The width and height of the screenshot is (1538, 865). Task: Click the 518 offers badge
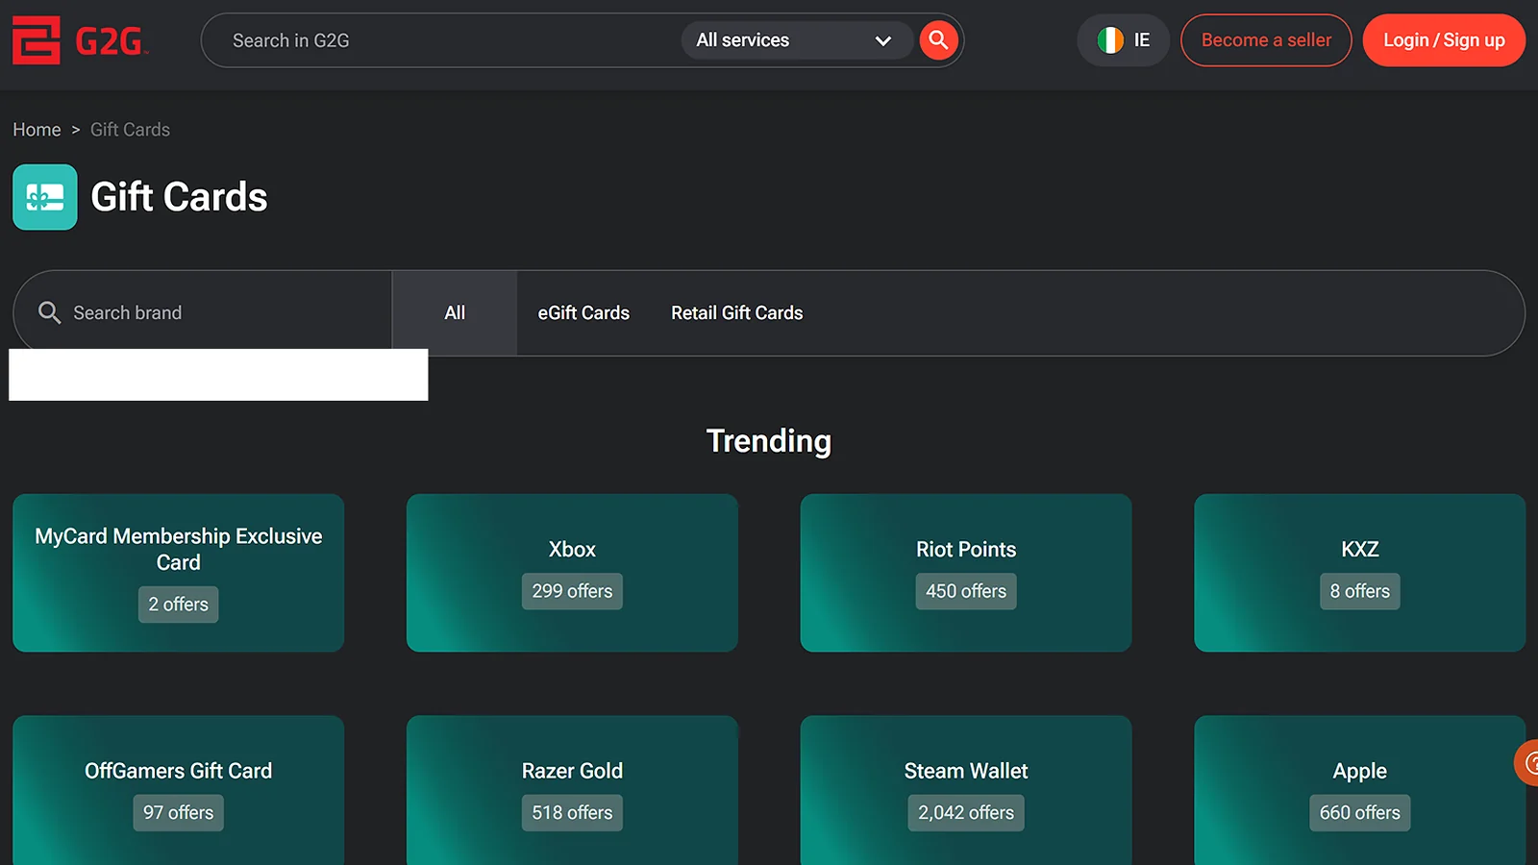572,813
